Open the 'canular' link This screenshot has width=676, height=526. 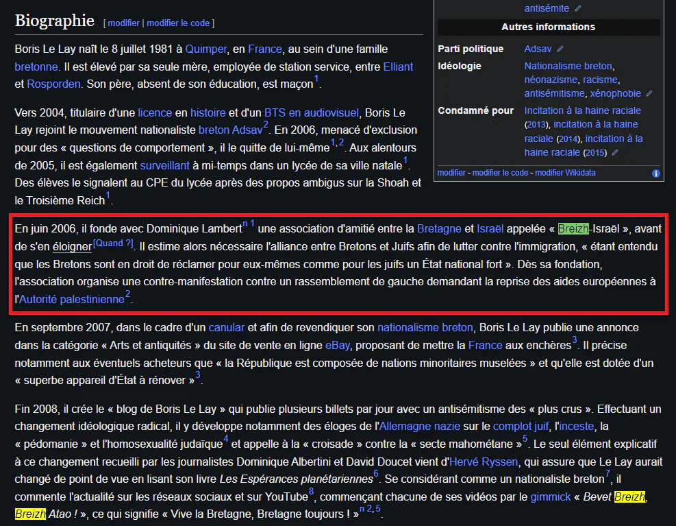click(x=226, y=327)
